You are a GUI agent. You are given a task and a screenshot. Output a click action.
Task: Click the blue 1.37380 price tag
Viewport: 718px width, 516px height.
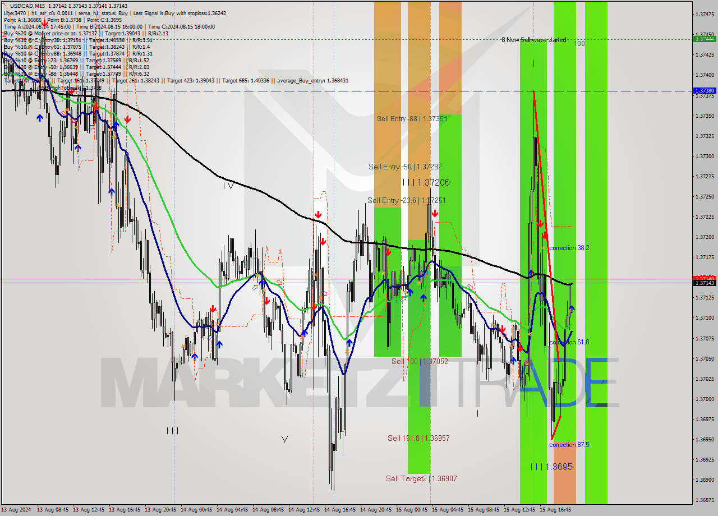coord(705,90)
